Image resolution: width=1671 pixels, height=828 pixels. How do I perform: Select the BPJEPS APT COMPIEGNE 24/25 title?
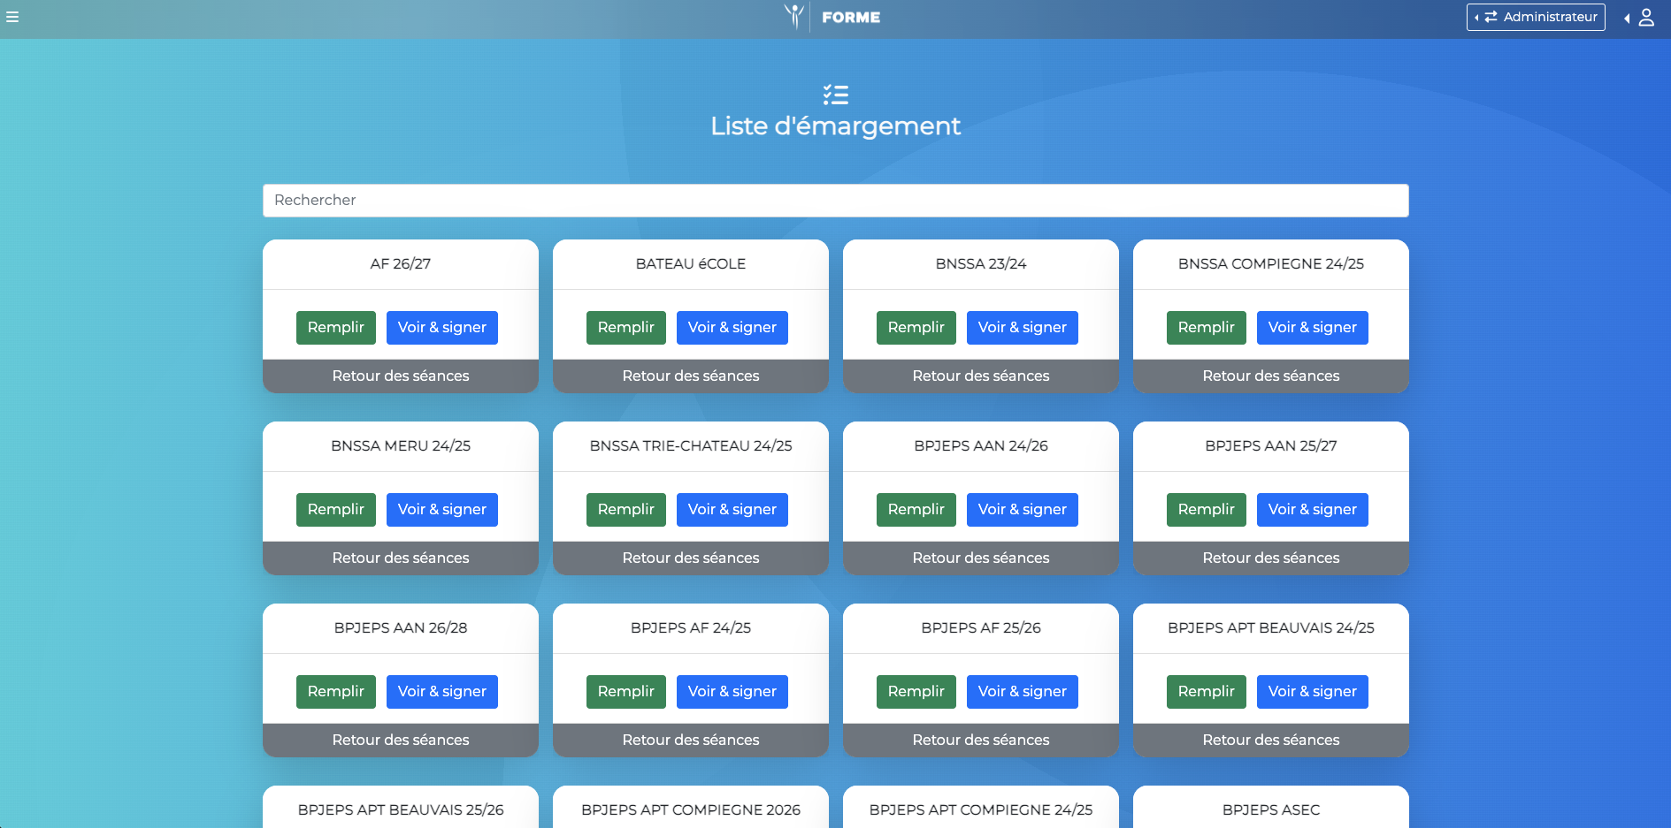[x=981, y=810]
